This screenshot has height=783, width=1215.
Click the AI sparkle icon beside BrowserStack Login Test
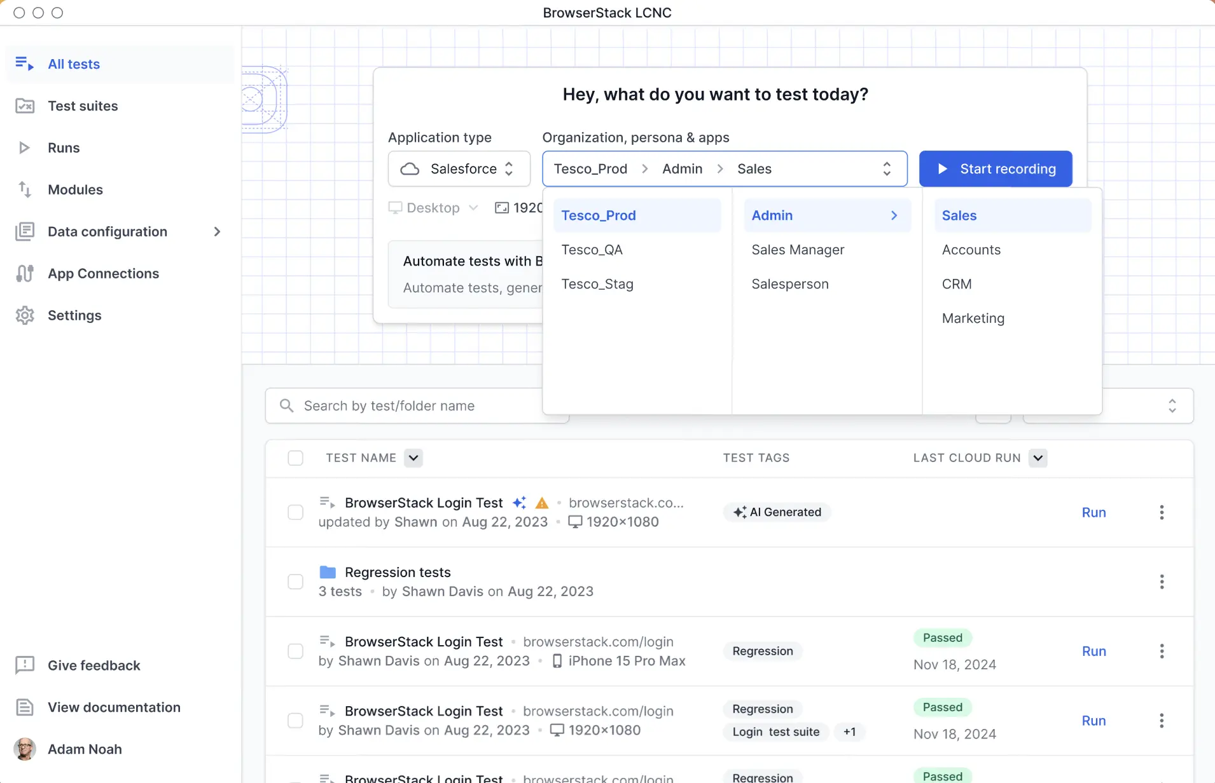[x=520, y=503]
